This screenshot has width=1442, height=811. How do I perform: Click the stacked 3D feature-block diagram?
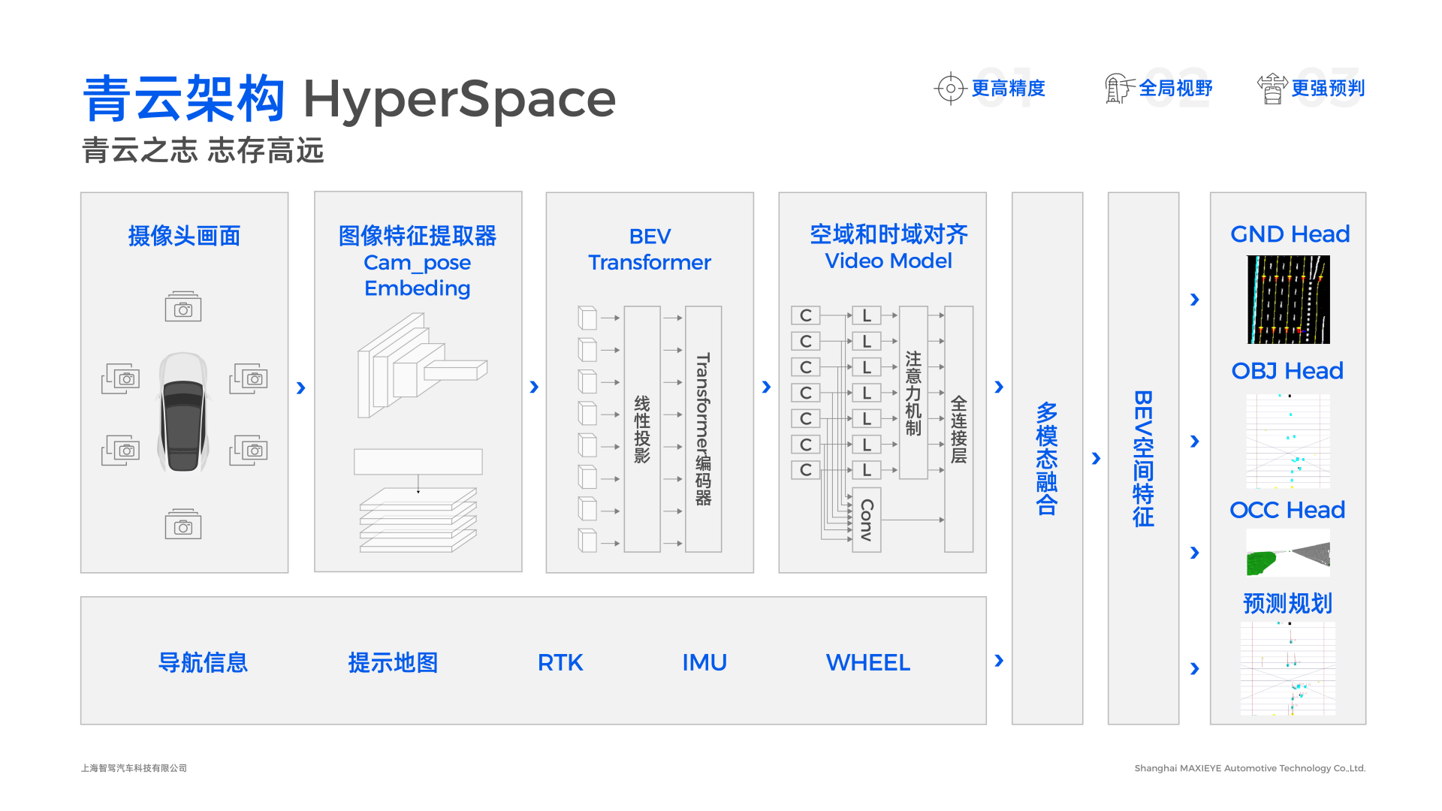click(422, 365)
